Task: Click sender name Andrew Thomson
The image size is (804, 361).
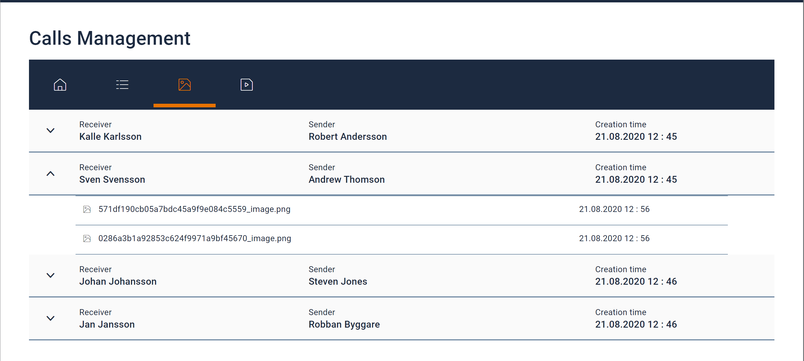Action: 346,180
